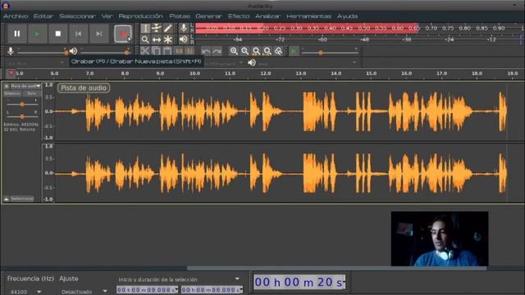Click the recording meter microphone icon
This screenshot has width=525, height=295.
(184, 29)
